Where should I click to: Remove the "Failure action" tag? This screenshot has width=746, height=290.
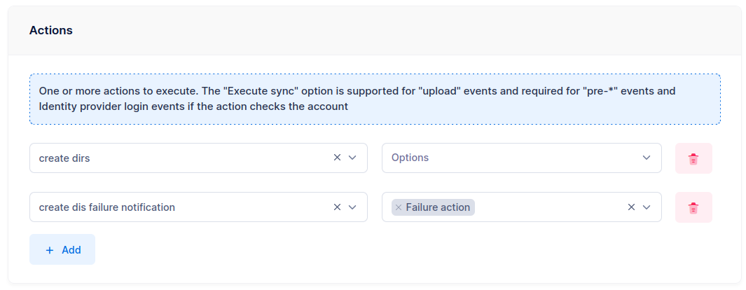[399, 207]
